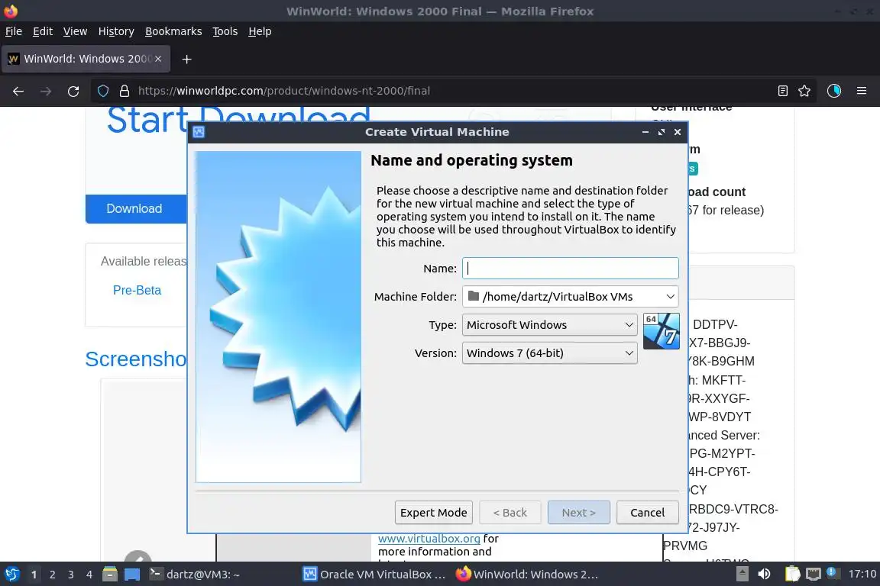
Task: Open the View menu in Firefox
Action: tap(75, 31)
